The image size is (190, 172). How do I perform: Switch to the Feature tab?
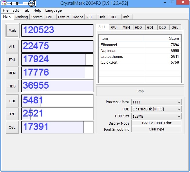(64, 17)
